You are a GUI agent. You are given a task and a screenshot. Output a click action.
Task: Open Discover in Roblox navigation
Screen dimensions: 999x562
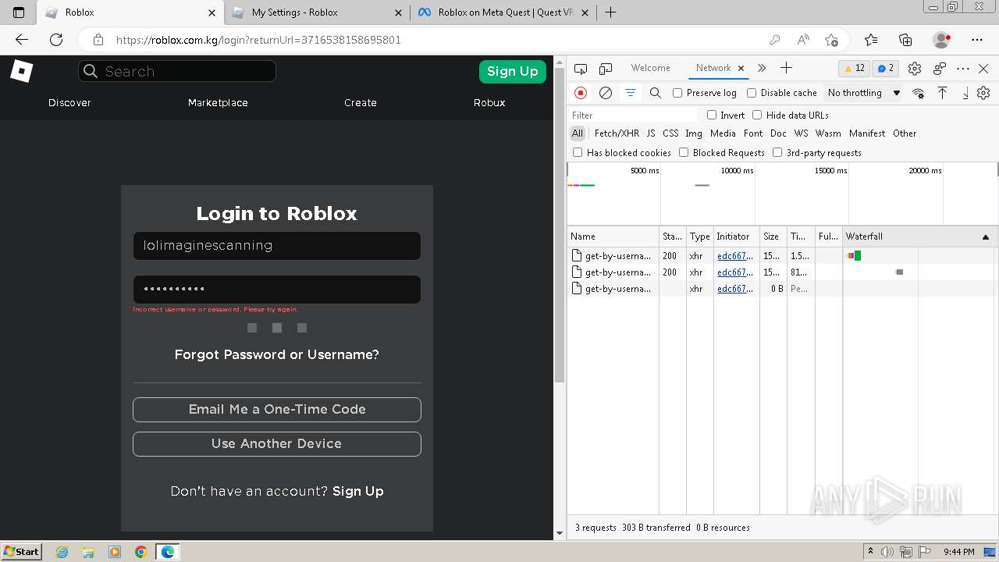pos(69,102)
